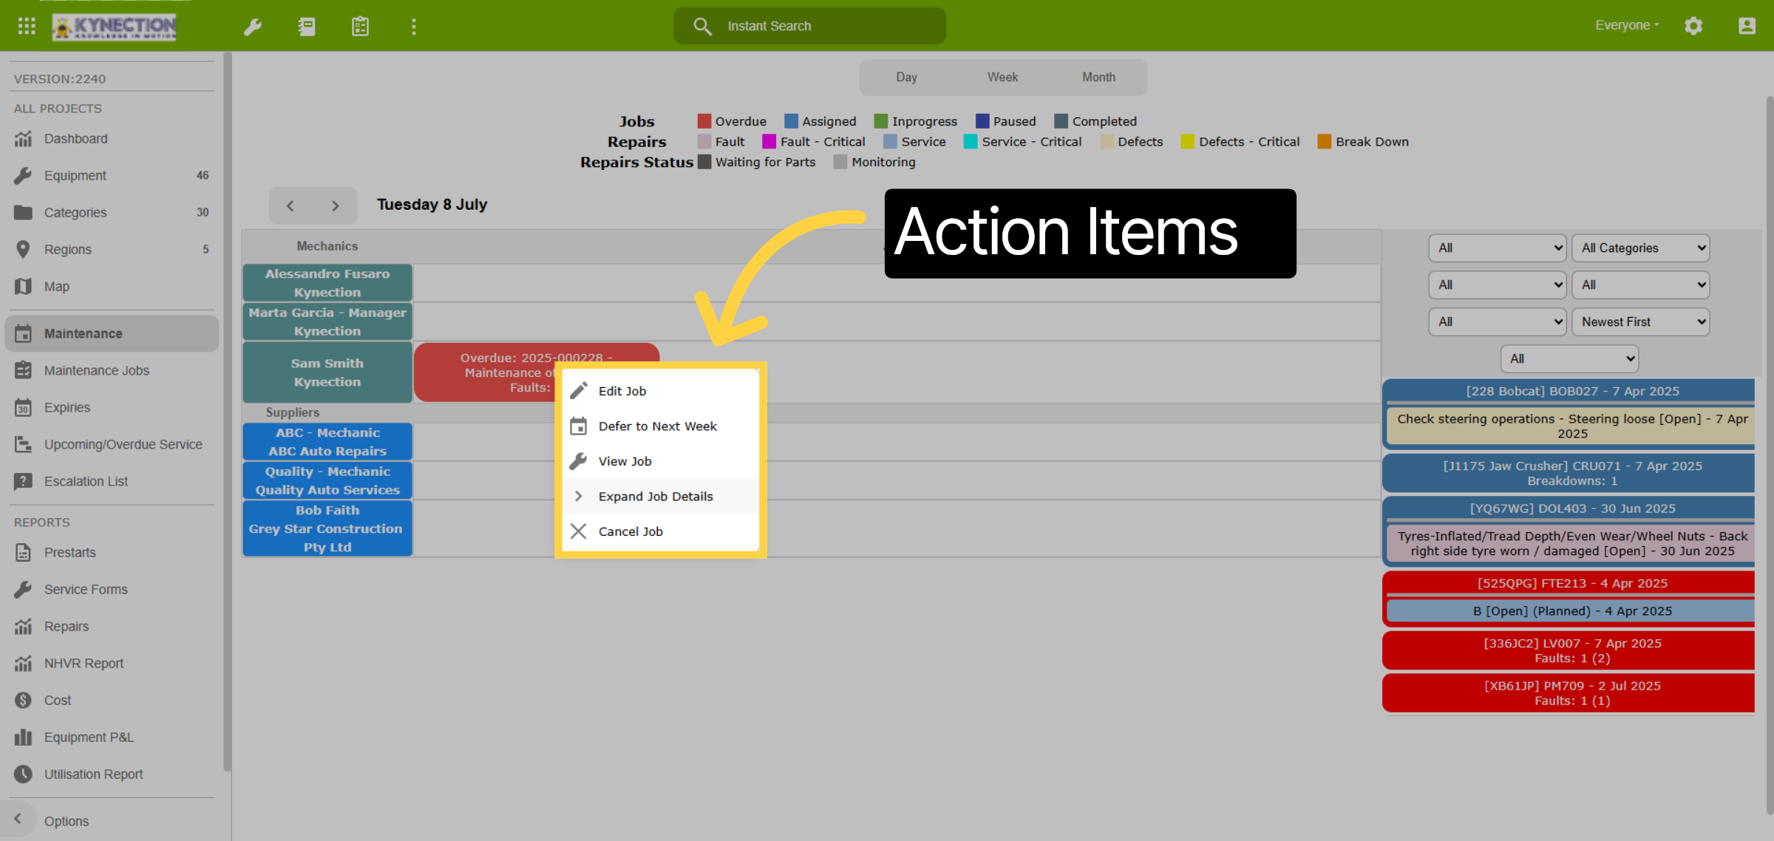Switch to the Day view tab
The image size is (1774, 841).
click(906, 77)
